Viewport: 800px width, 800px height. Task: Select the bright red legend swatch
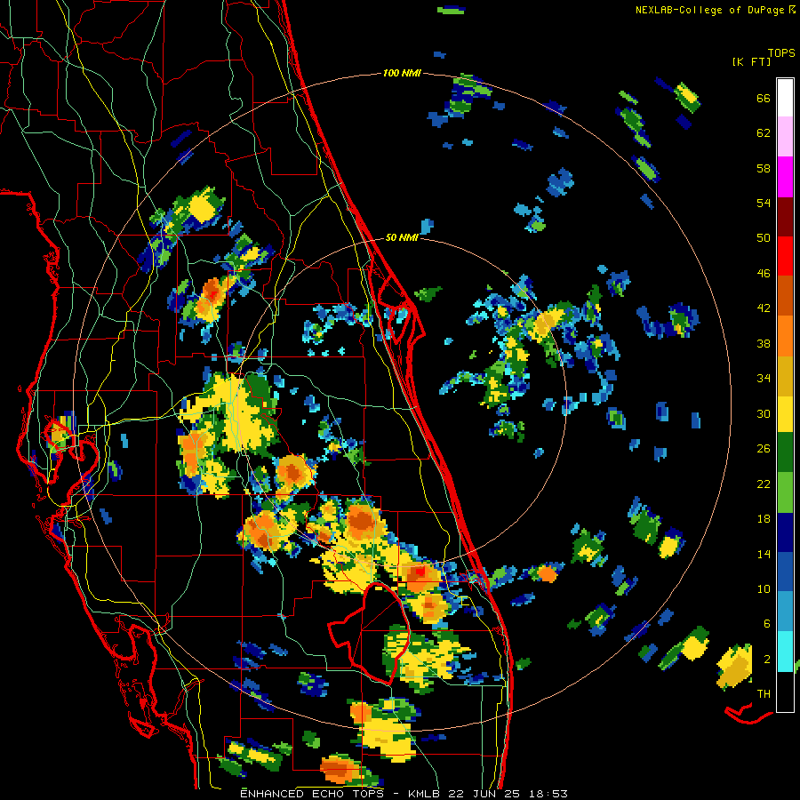(x=785, y=256)
